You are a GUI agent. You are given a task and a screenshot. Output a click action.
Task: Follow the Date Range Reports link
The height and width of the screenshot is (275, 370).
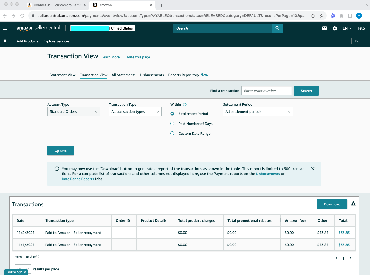[x=78, y=179]
